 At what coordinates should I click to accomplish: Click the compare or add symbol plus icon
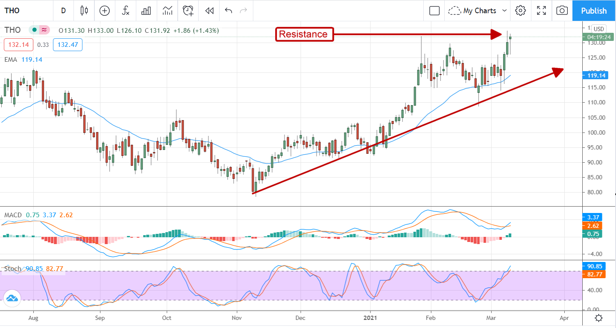click(x=105, y=11)
